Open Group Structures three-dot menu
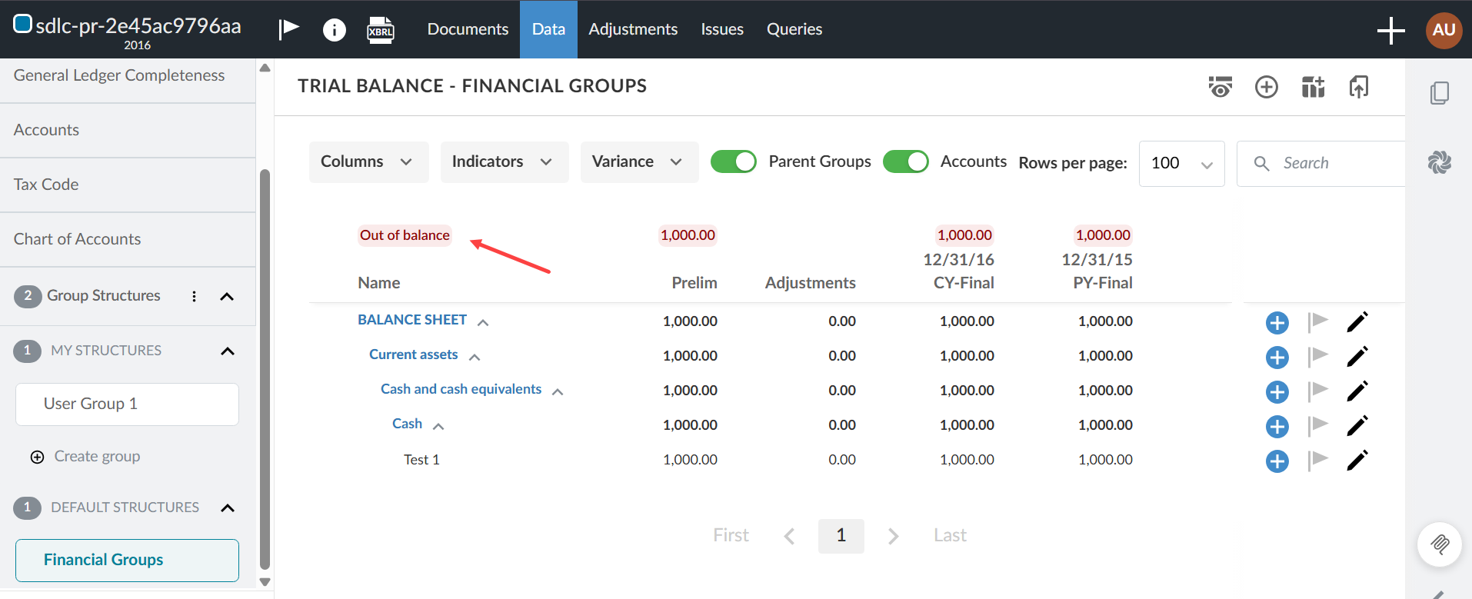Image resolution: width=1472 pixels, height=599 pixels. (x=194, y=297)
